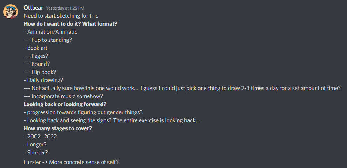Viewport: 347px width, 168px height.
Task: Click the bold 'Looking back or looking forward?' heading
Action: pyautogui.click(x=65, y=104)
